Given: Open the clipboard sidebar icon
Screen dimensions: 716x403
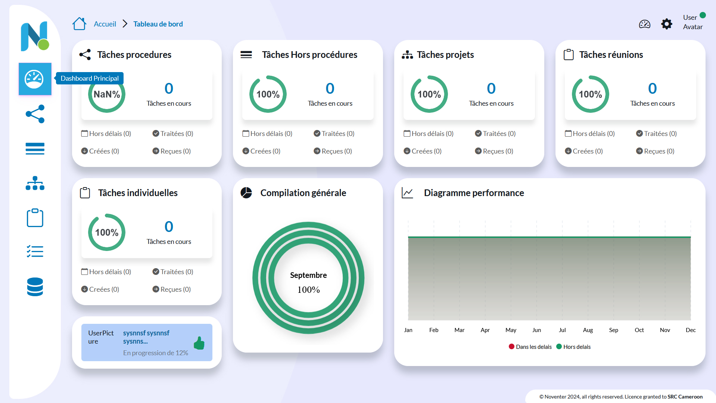Looking at the screenshot, I should tap(35, 218).
